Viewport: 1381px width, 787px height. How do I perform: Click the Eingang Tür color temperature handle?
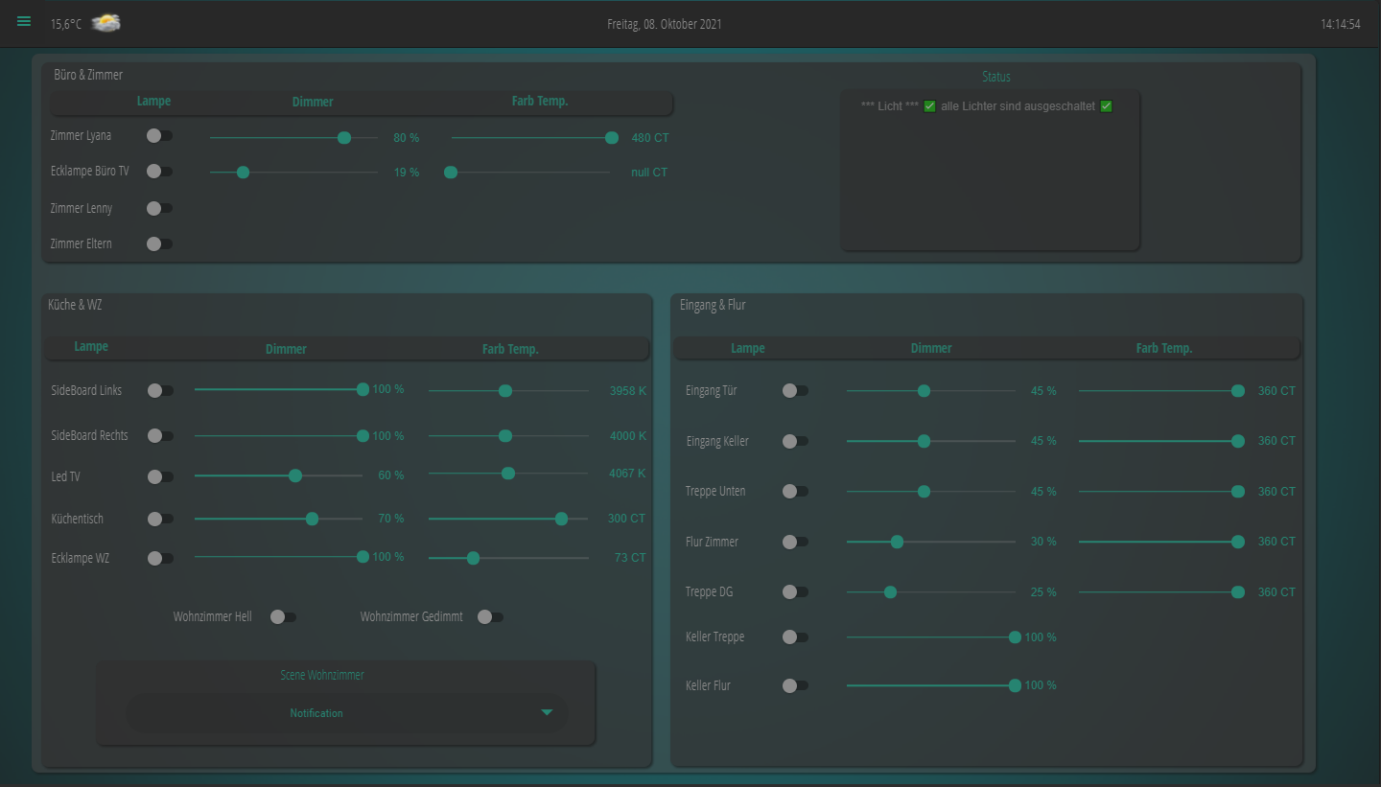(x=1238, y=390)
